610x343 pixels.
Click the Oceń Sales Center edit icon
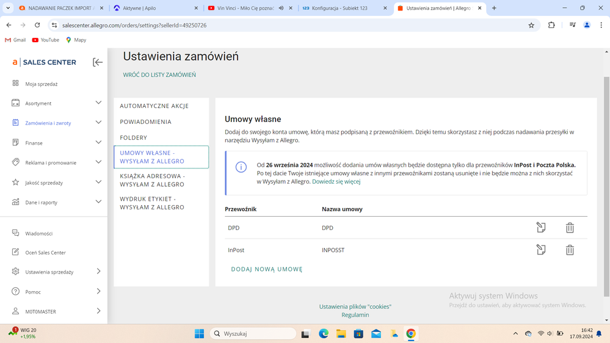coord(15,252)
